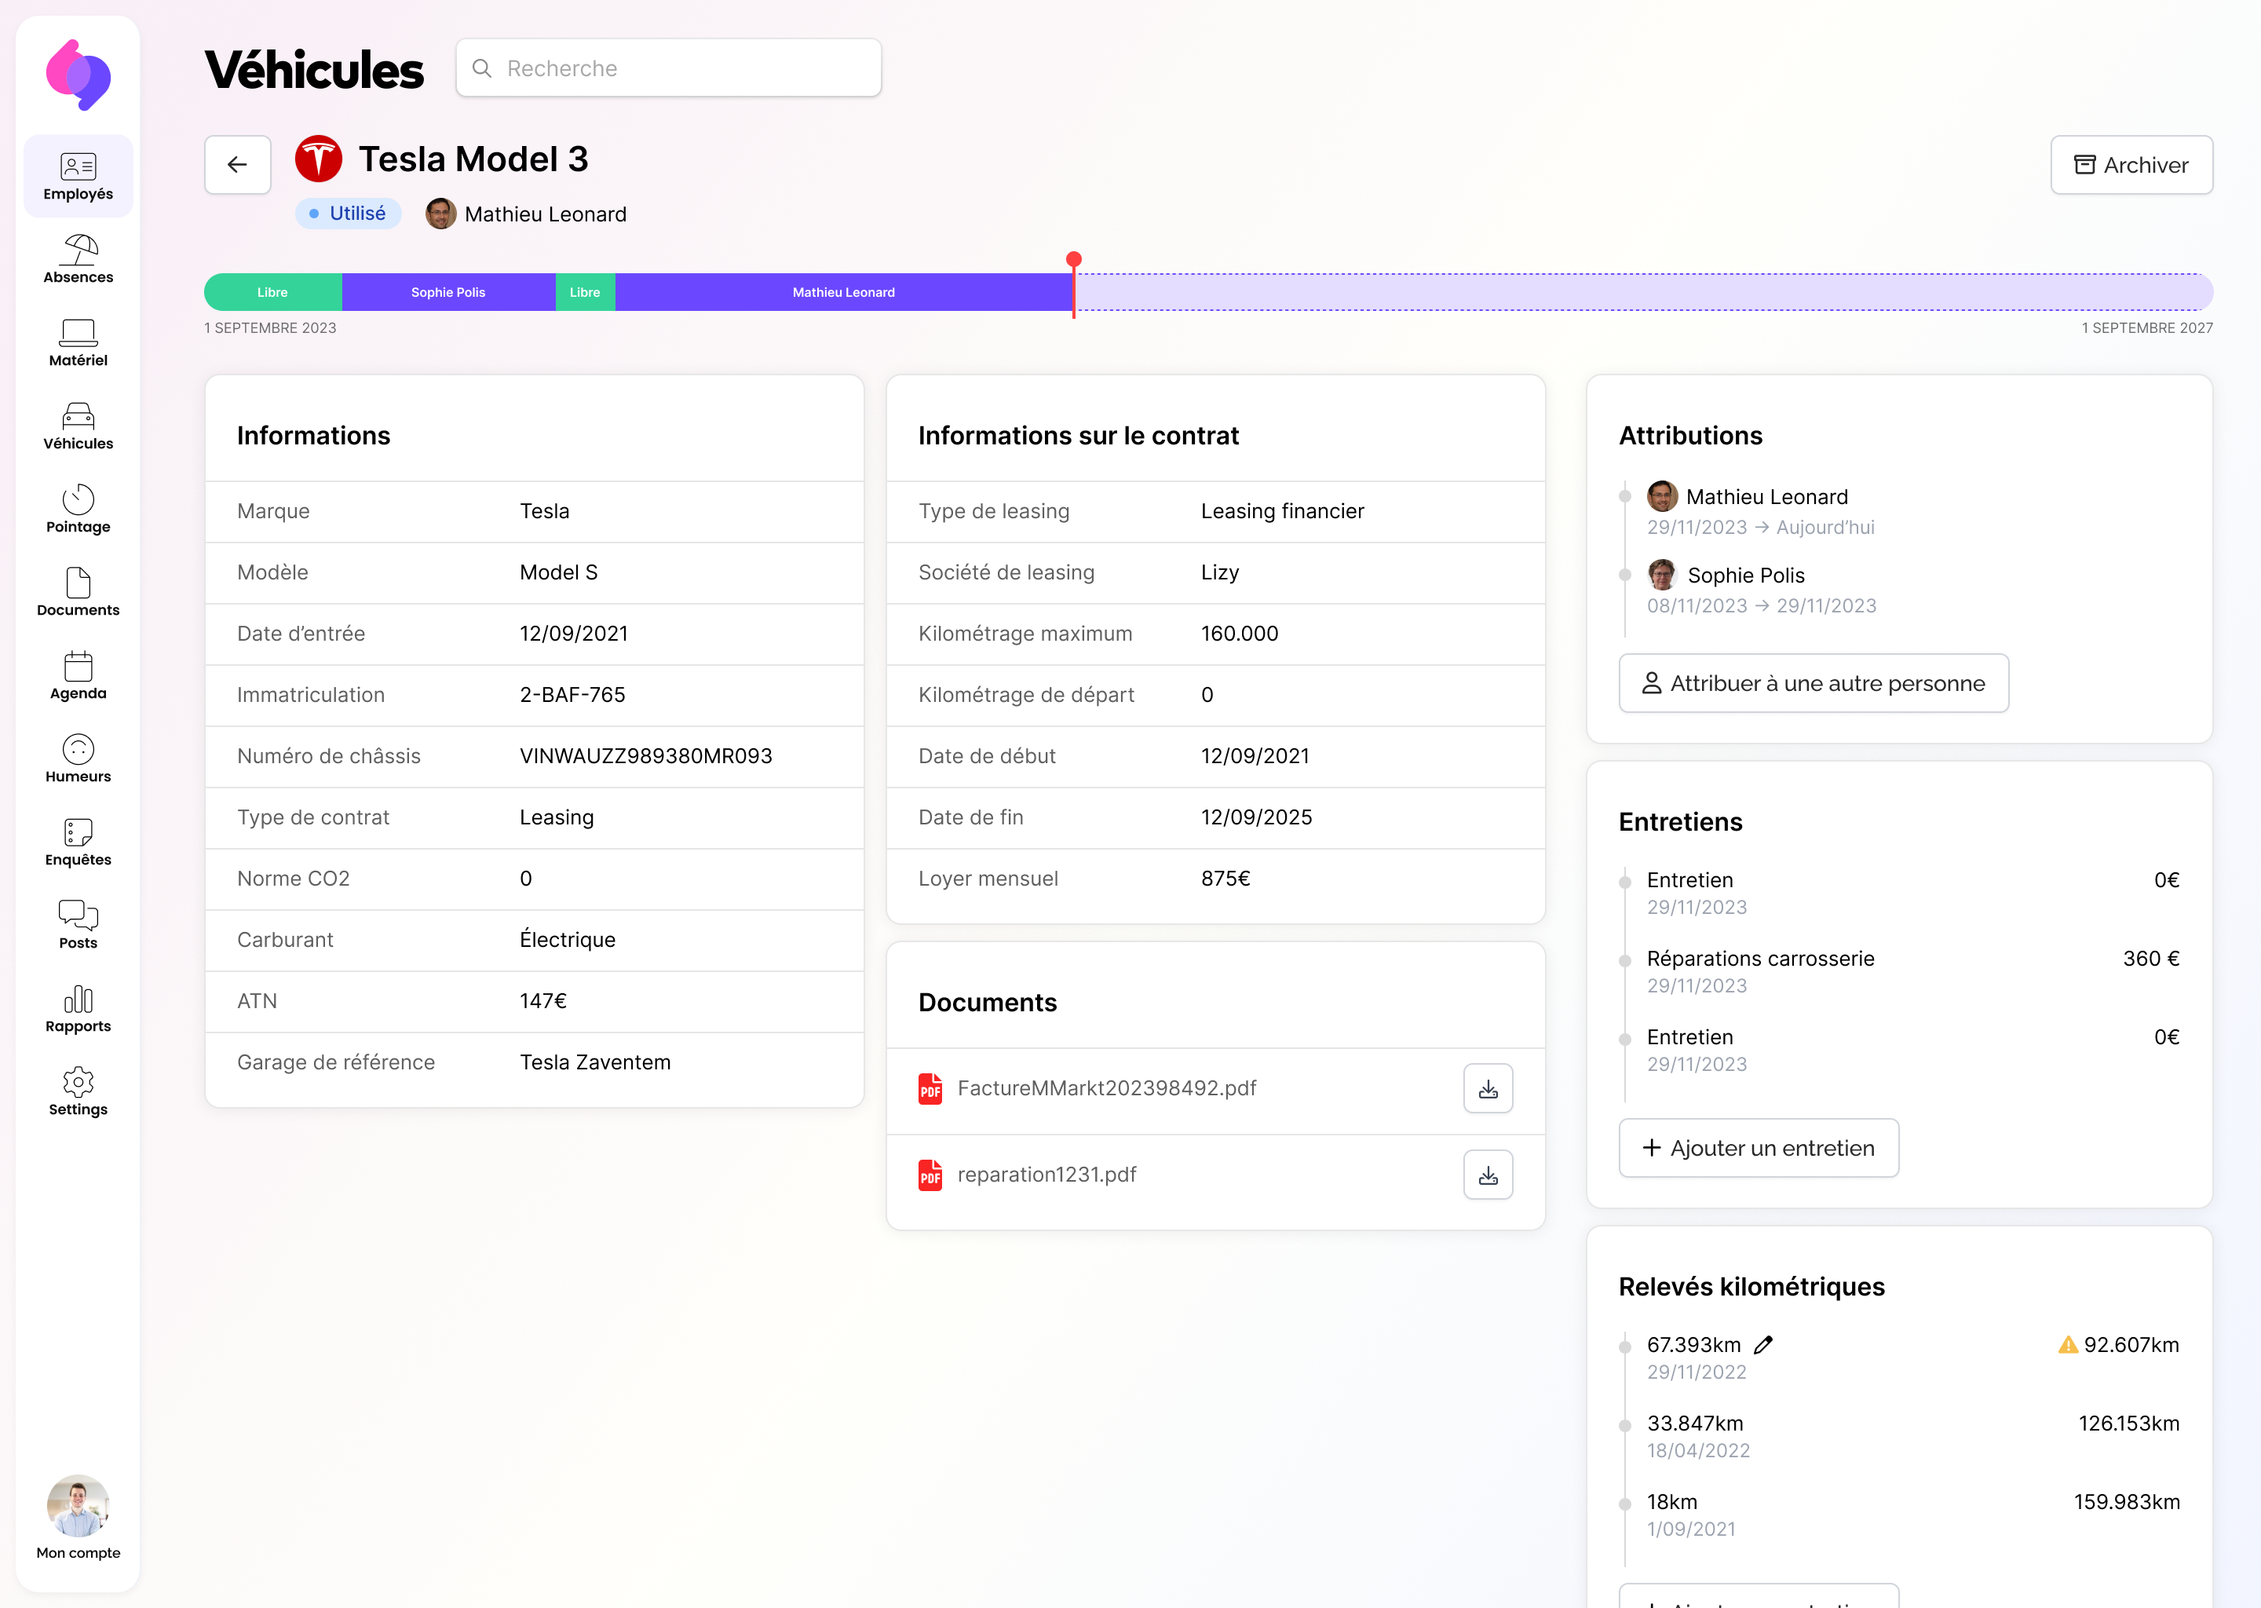Open the Pointage timer section
The width and height of the screenshot is (2261, 1608).
tap(79, 509)
